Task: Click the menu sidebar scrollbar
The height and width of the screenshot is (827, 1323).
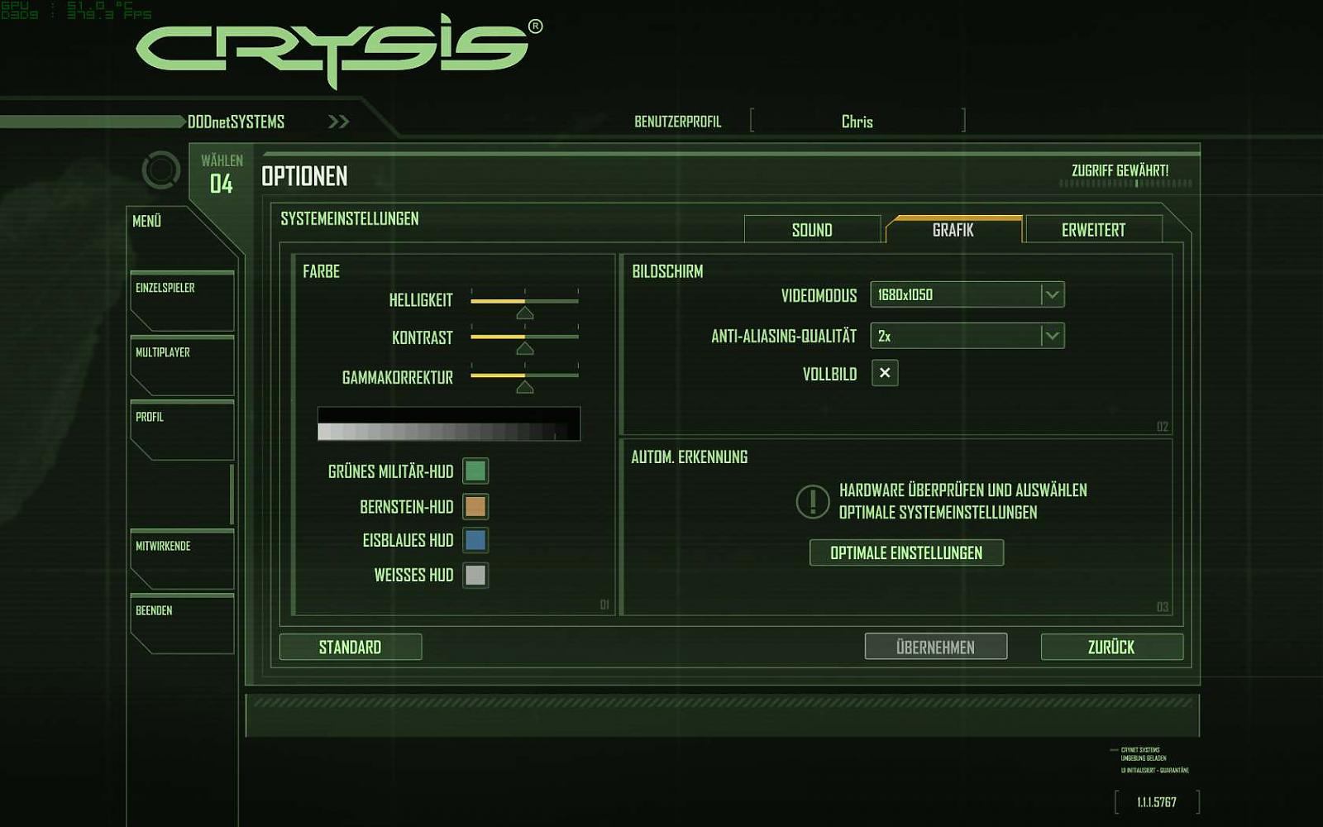Action: coord(232,494)
